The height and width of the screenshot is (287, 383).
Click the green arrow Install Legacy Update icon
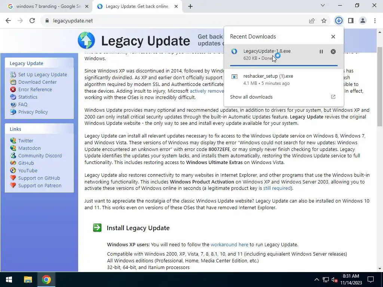(x=97, y=228)
